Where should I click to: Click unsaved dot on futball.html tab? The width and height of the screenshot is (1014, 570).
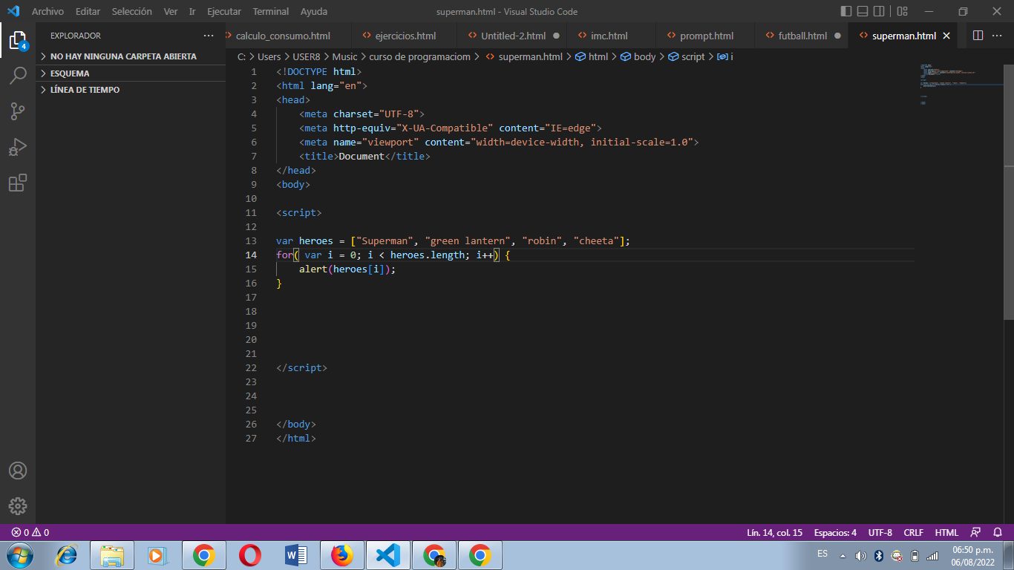coord(837,36)
